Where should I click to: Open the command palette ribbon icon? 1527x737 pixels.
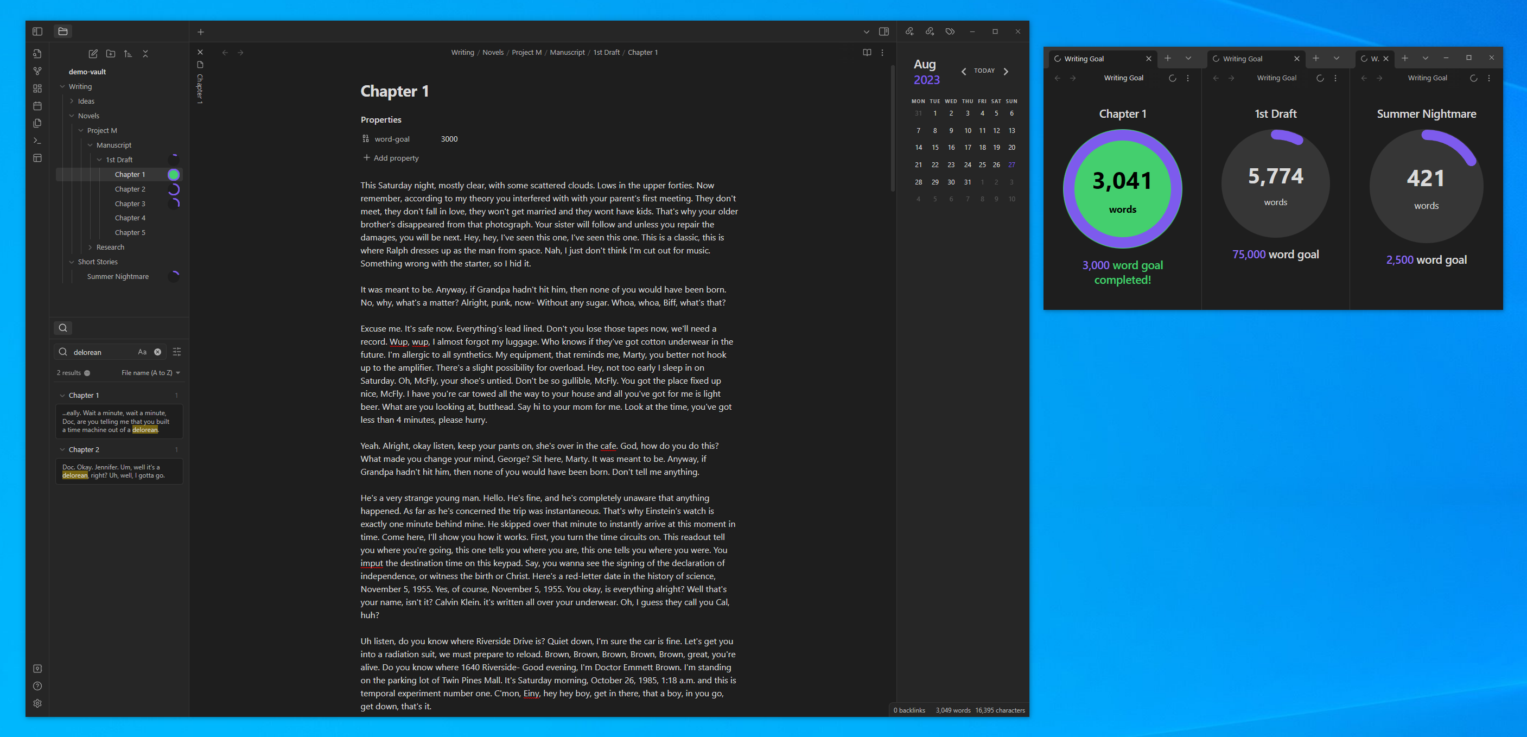coord(37,141)
